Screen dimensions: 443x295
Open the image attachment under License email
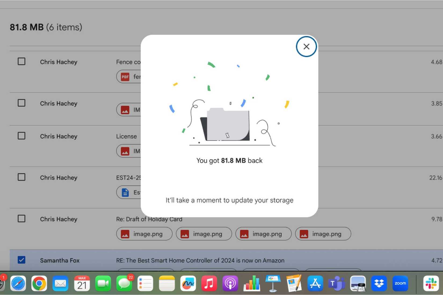pyautogui.click(x=129, y=151)
